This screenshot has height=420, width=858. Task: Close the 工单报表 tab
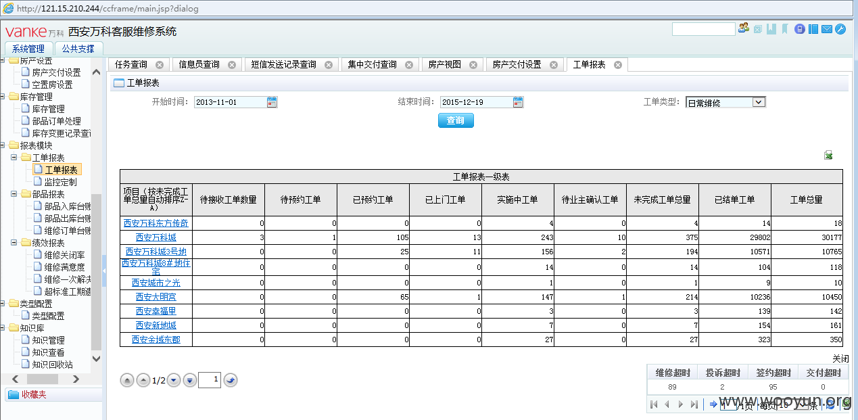click(618, 65)
